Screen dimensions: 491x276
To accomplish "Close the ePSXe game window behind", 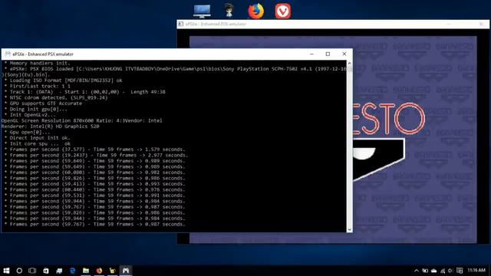I will tap(481, 24).
